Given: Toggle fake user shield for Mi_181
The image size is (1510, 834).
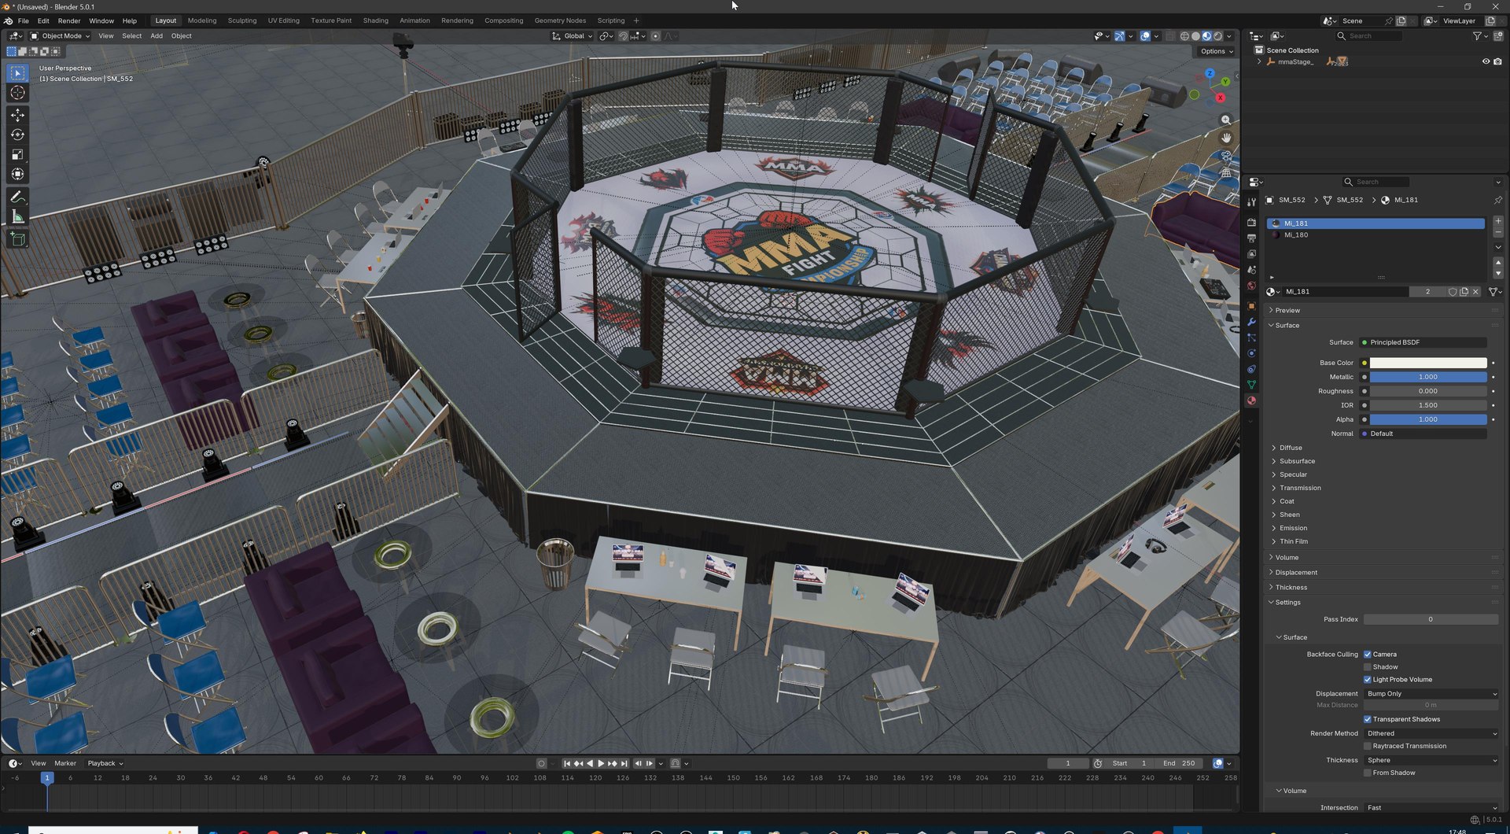Looking at the screenshot, I should pyautogui.click(x=1452, y=292).
